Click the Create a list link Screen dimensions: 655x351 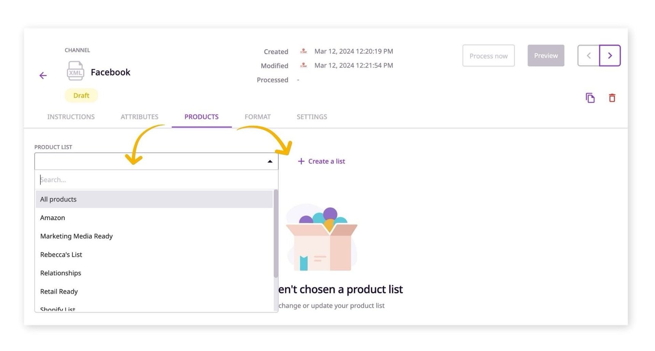coord(326,161)
